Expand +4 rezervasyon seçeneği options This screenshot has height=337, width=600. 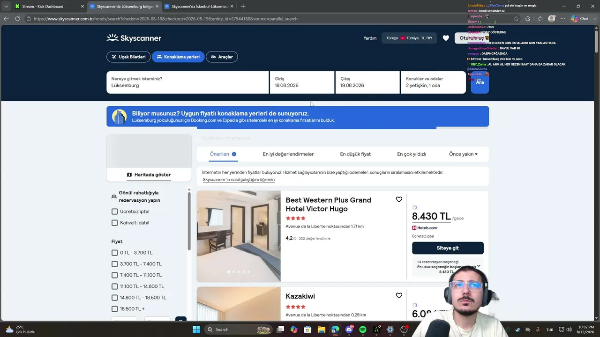(x=449, y=266)
